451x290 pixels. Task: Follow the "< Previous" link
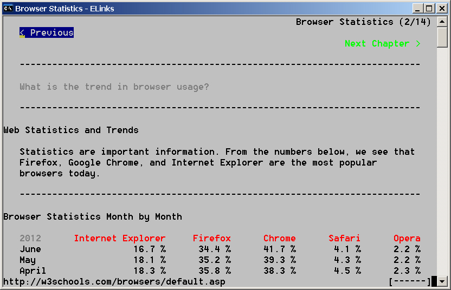click(47, 32)
